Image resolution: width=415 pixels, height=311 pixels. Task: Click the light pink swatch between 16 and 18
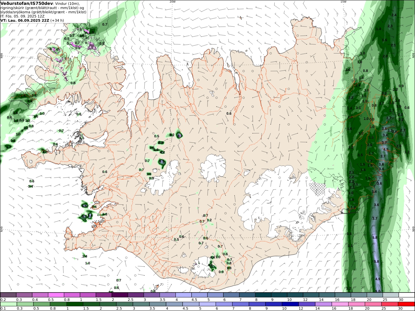(340, 304)
